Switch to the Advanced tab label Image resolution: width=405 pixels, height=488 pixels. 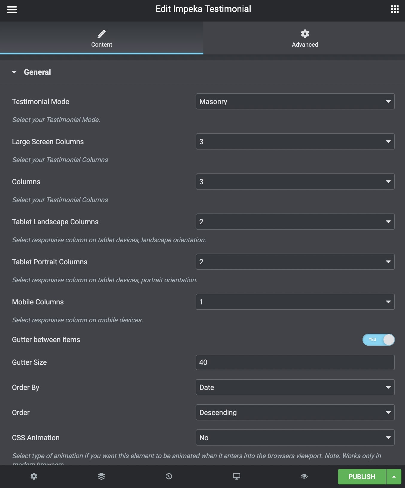coord(305,45)
